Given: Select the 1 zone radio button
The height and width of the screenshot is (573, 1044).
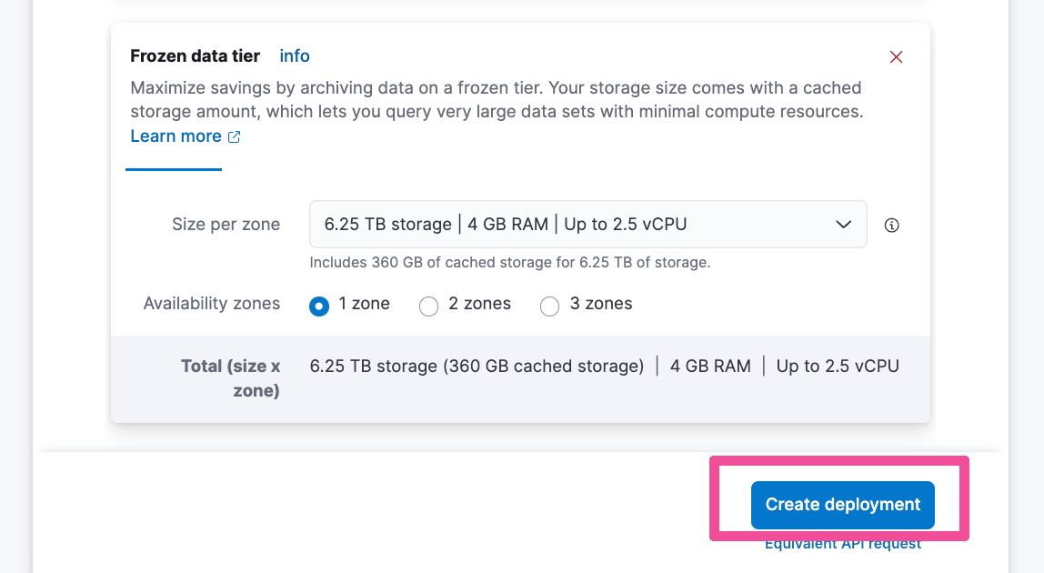Looking at the screenshot, I should click(319, 306).
